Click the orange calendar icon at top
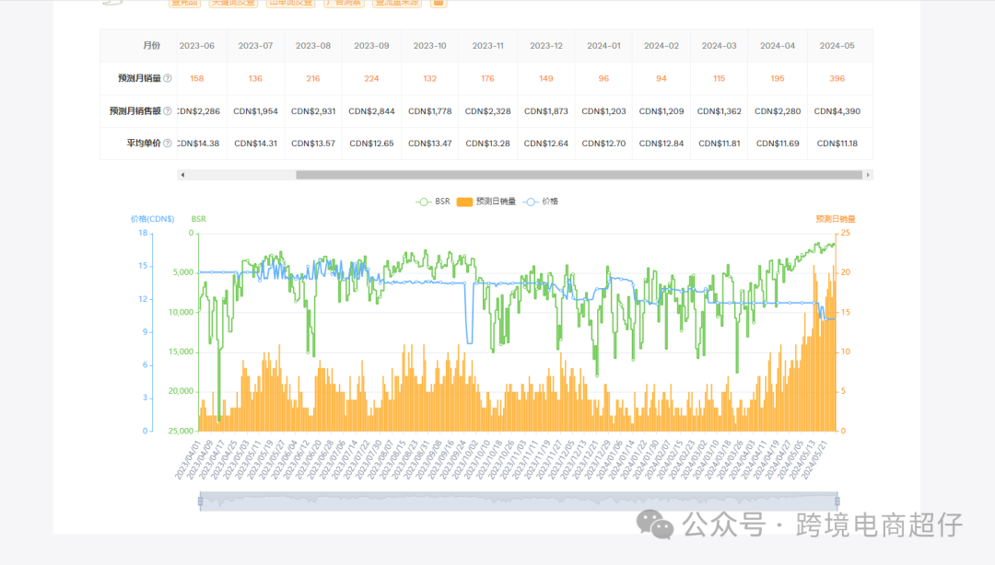The width and height of the screenshot is (995, 565). pos(439,3)
